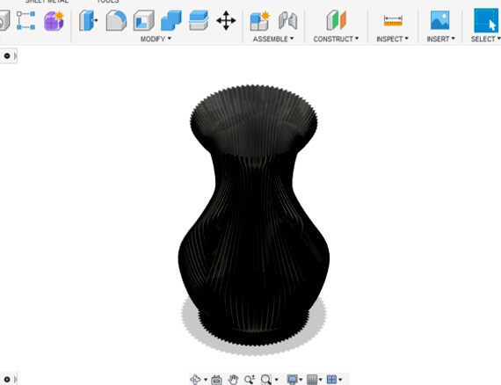Open the INSERT dropdown menu
This screenshot has height=385, width=501.
pyautogui.click(x=440, y=39)
